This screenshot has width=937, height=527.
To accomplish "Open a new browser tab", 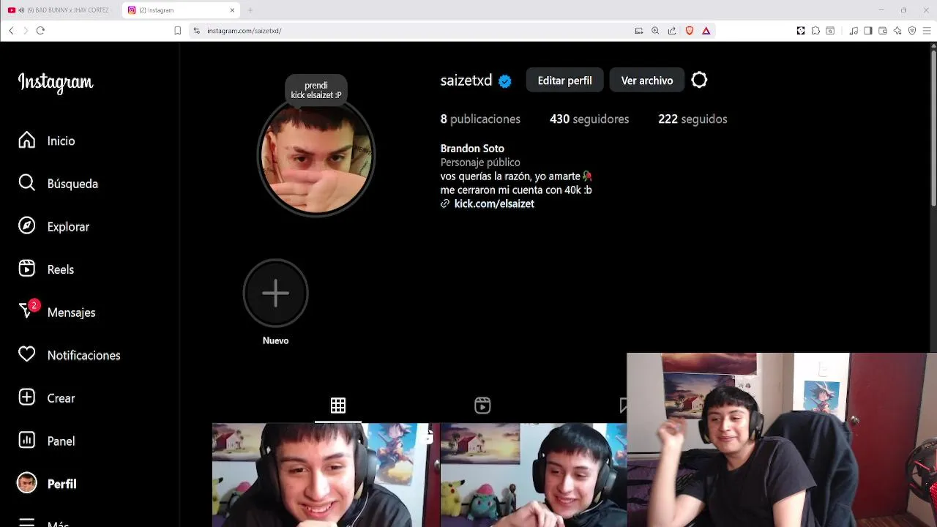I will (250, 10).
